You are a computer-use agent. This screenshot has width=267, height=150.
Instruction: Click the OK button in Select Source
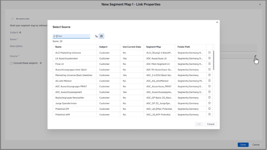199,124
